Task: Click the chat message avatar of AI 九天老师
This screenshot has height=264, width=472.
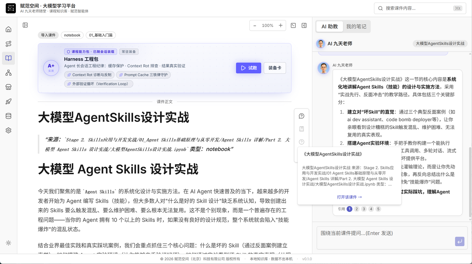Action: (x=323, y=68)
